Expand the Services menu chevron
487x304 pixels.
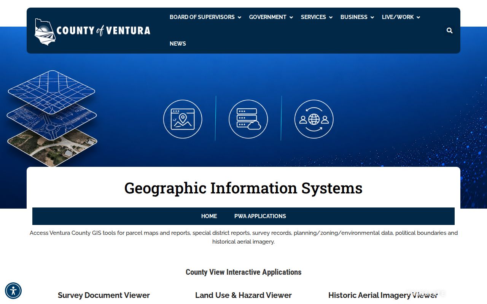(x=331, y=17)
